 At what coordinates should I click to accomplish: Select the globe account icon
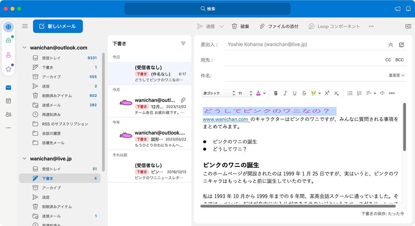(8, 27)
